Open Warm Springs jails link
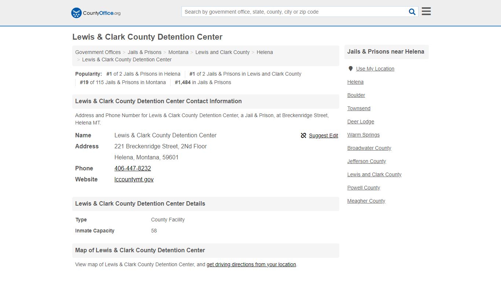Screen dimensions: 501x282 363,135
